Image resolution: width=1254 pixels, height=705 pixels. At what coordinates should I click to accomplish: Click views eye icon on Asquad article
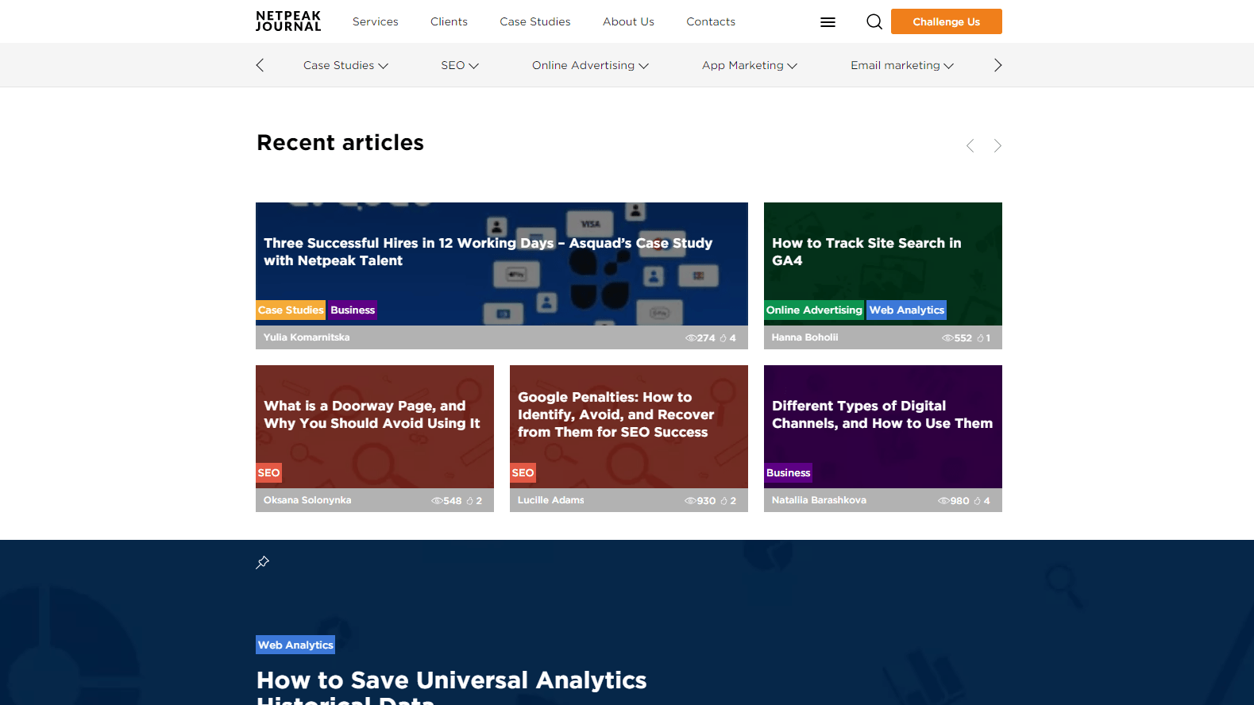(690, 338)
